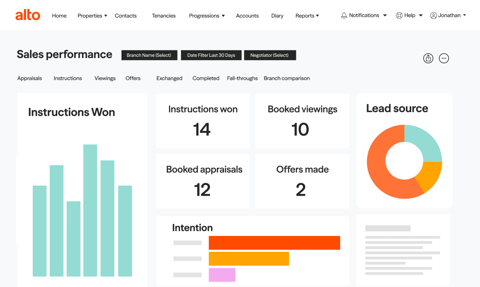Select the Negotiator filter
The width and height of the screenshot is (480, 287).
(269, 55)
